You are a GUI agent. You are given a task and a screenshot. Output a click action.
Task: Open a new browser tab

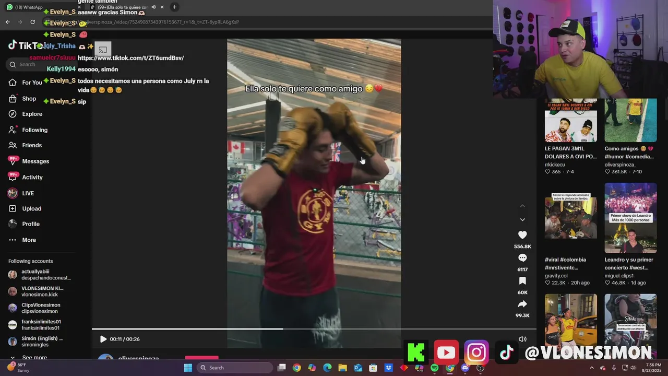pos(174,7)
